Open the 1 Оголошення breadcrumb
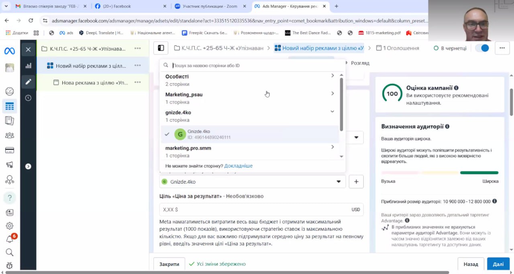 pos(398,48)
